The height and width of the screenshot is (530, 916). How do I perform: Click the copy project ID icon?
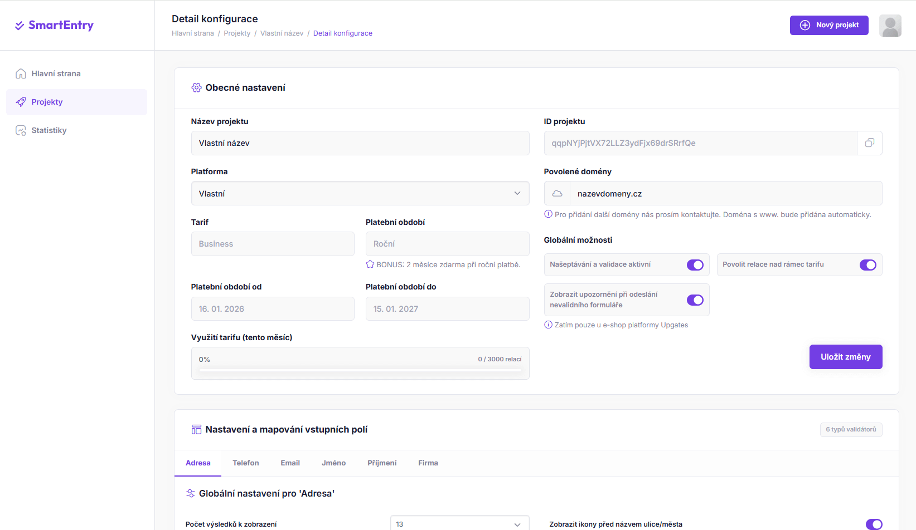pyautogui.click(x=869, y=143)
